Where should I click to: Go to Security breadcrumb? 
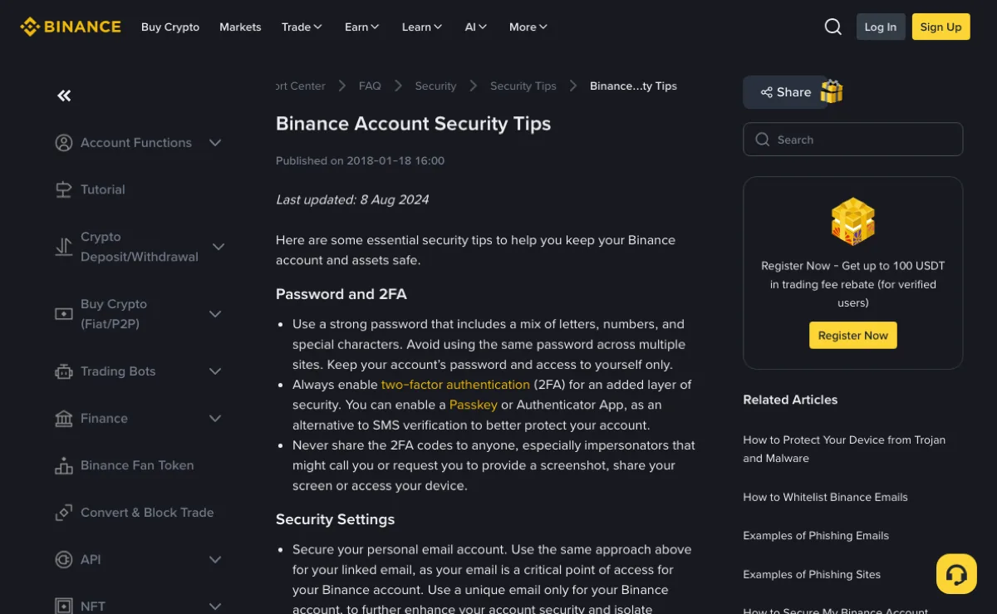435,86
